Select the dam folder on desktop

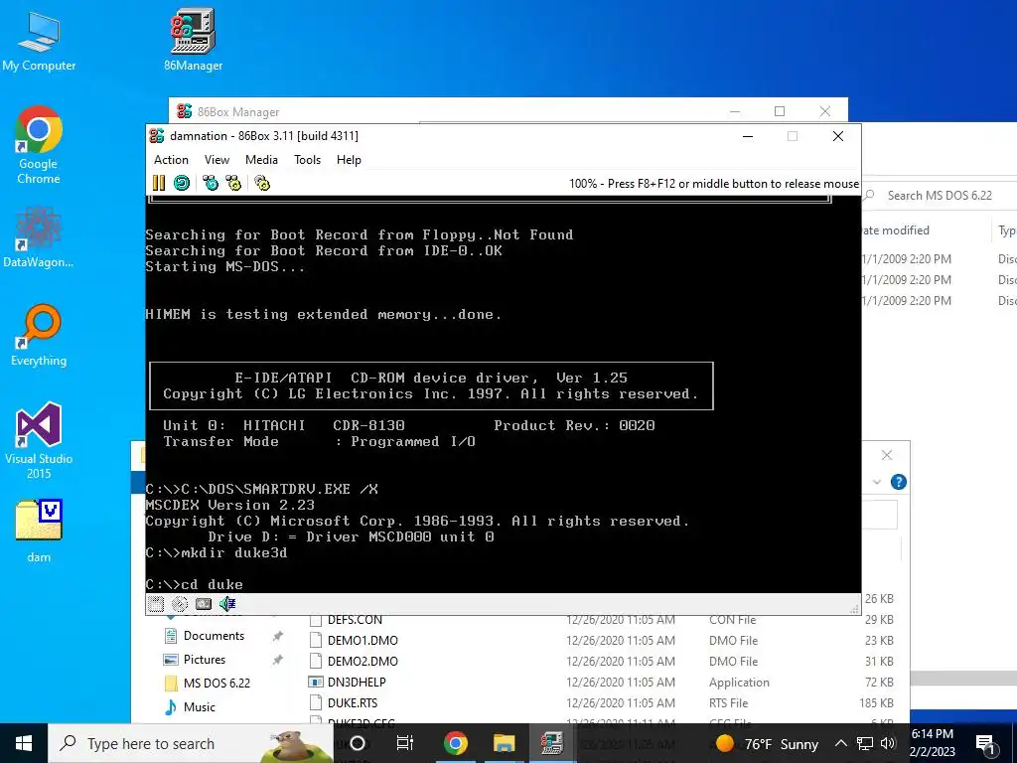(39, 531)
